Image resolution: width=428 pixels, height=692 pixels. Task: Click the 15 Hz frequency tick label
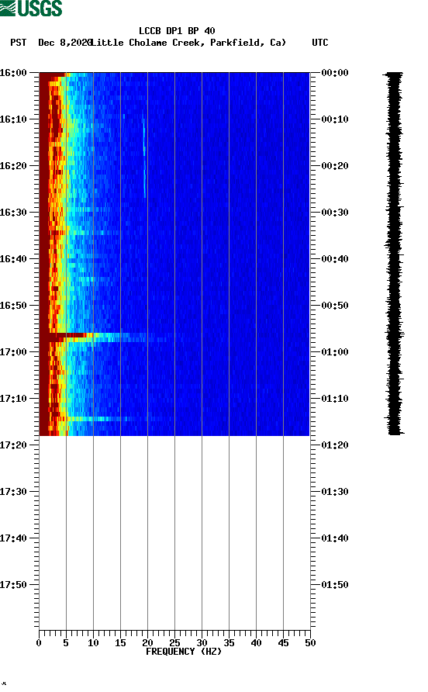pos(120,643)
